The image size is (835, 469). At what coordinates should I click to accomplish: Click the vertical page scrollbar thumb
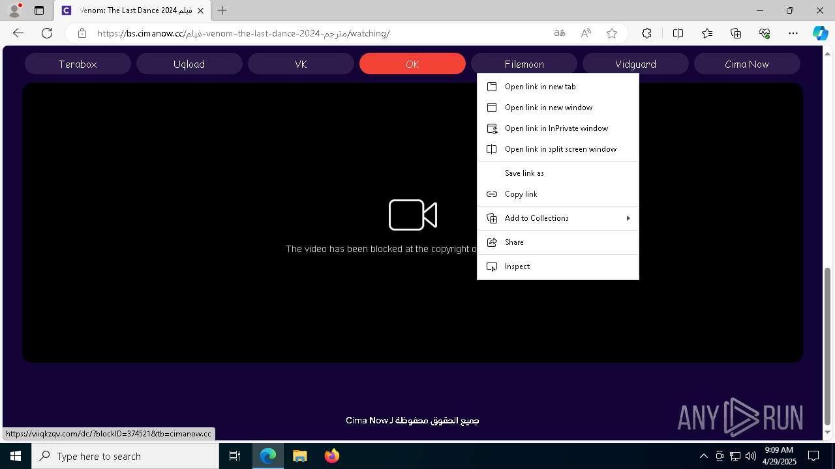(x=828, y=345)
